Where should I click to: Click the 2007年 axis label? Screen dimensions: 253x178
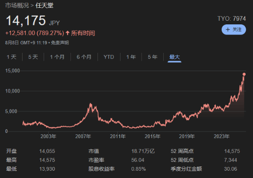(83, 136)
